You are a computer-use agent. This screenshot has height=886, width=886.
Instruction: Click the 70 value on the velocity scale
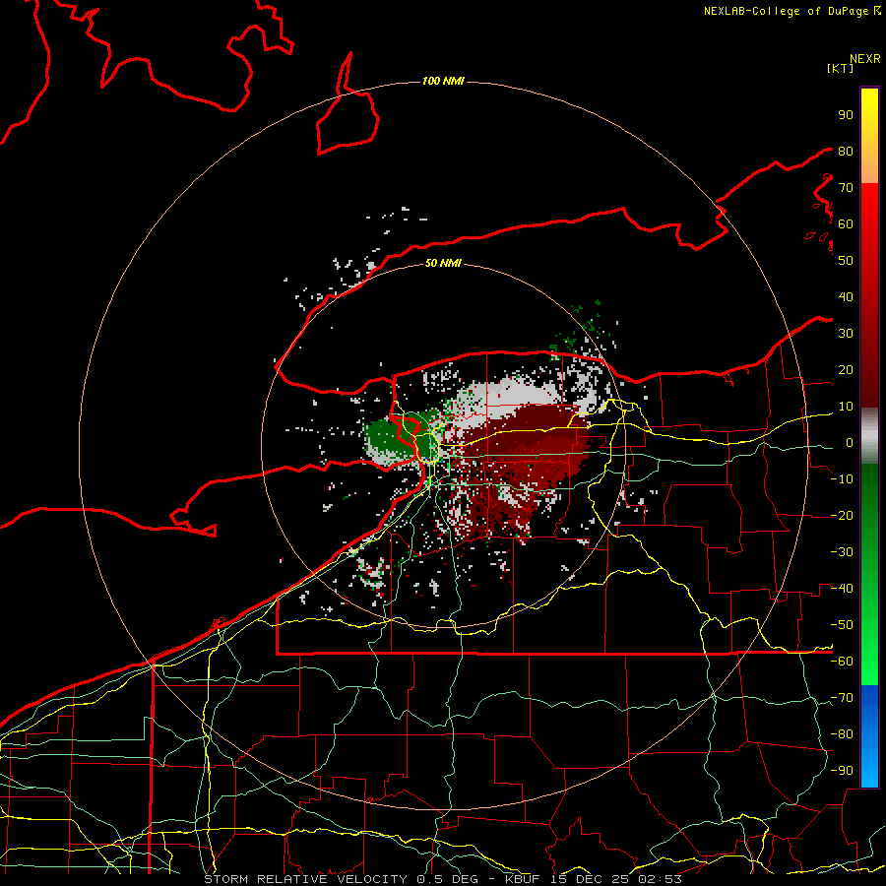pos(846,188)
